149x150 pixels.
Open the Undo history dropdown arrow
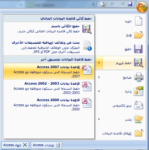click(x=119, y=4)
